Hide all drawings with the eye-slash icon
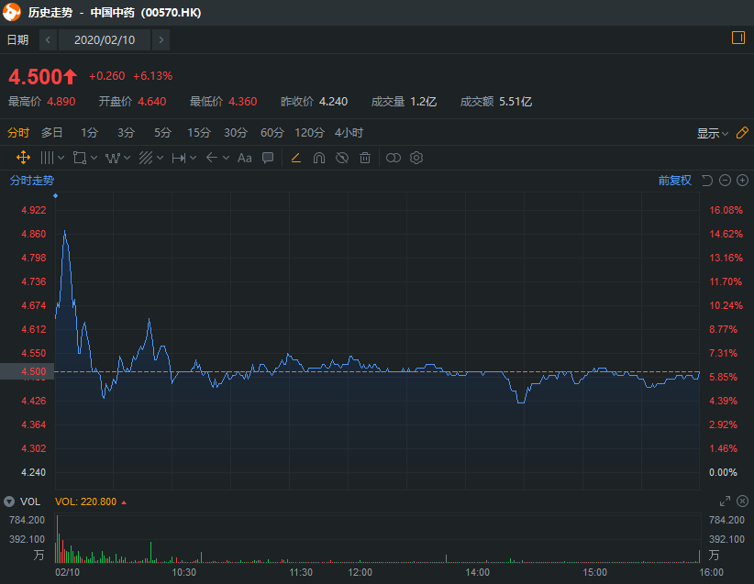Screen dimensions: 754x584 342,158
